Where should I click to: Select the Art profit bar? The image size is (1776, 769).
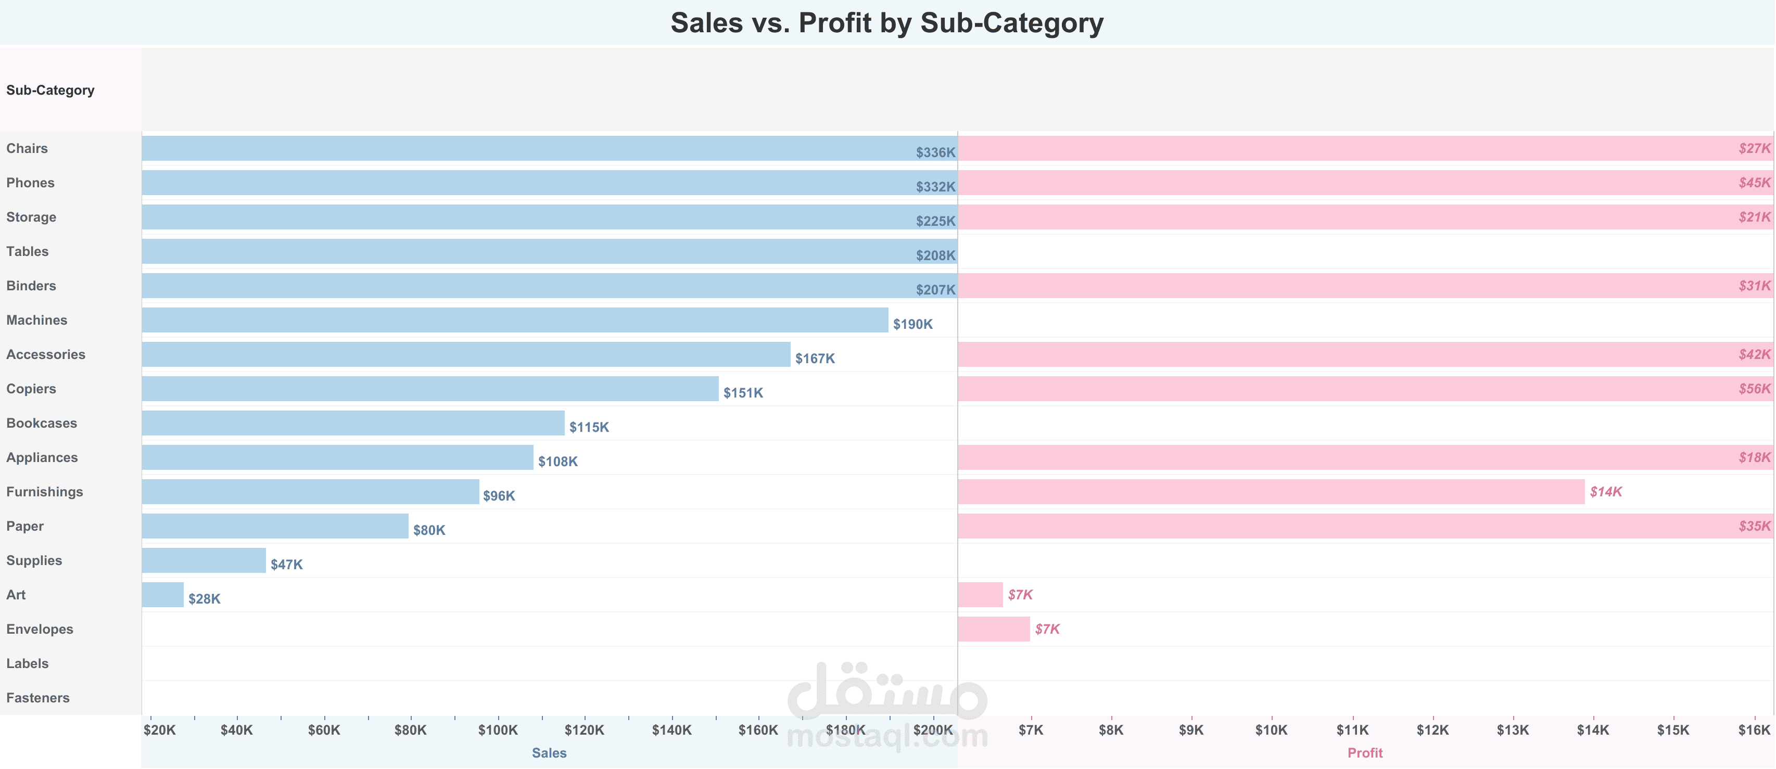tap(980, 595)
